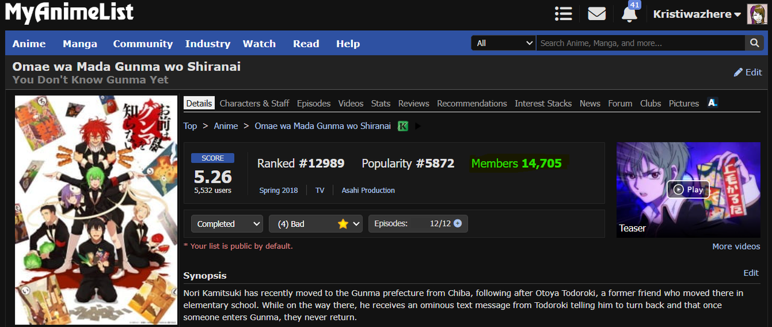Switch to Interest Stacks tab
Screen dimensions: 772x327
(543, 103)
